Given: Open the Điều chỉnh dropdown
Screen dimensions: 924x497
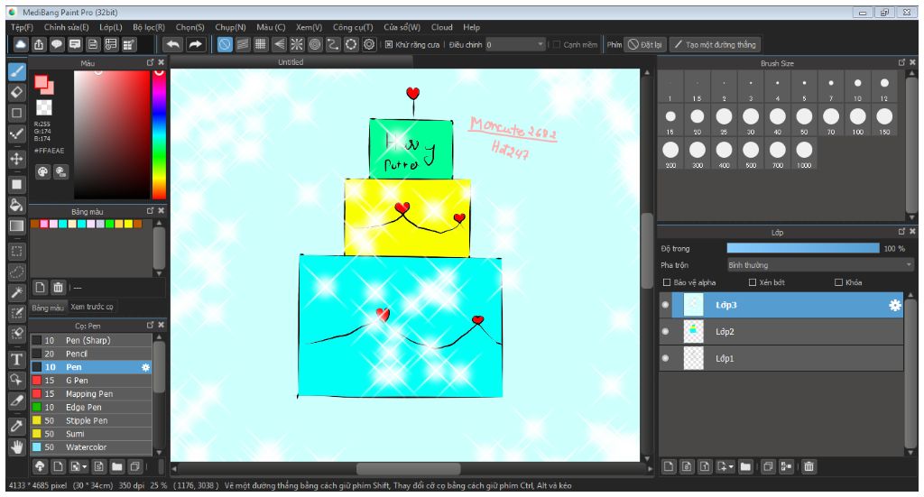Looking at the screenshot, I should click(515, 45).
